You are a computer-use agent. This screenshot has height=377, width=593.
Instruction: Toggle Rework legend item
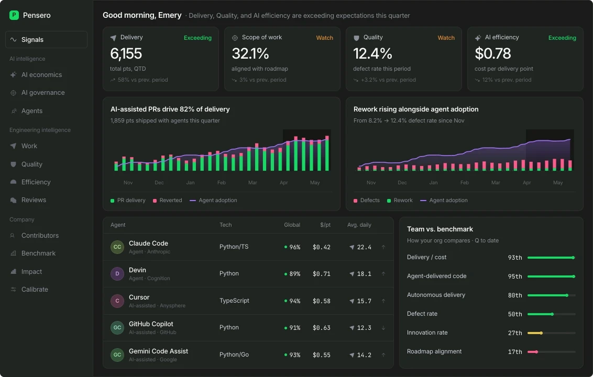400,201
